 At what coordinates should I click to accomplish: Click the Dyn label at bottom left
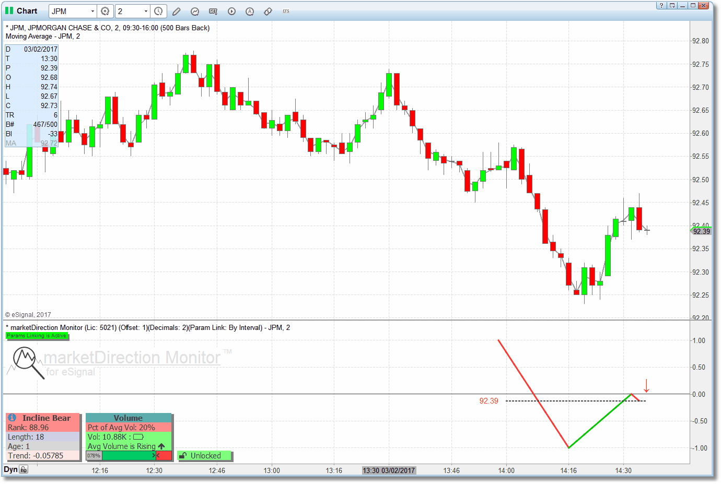pos(10,469)
